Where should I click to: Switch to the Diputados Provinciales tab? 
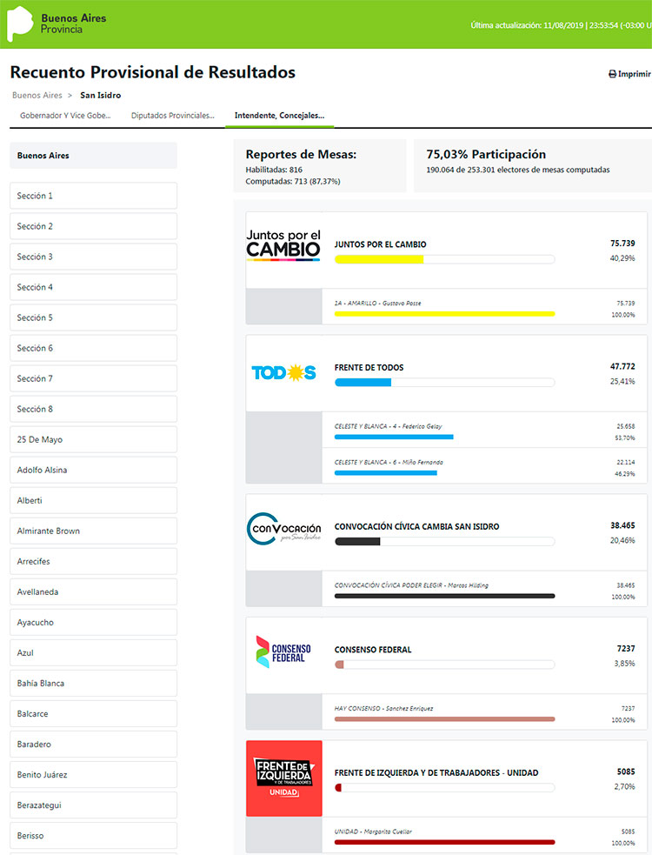pyautogui.click(x=172, y=115)
